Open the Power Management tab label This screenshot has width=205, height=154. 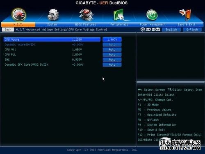[153, 25]
